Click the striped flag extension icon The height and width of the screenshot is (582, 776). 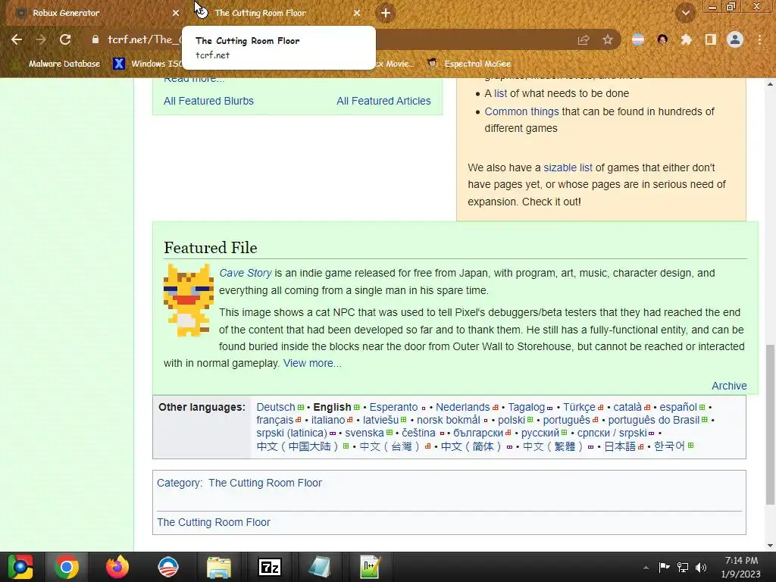[638, 39]
